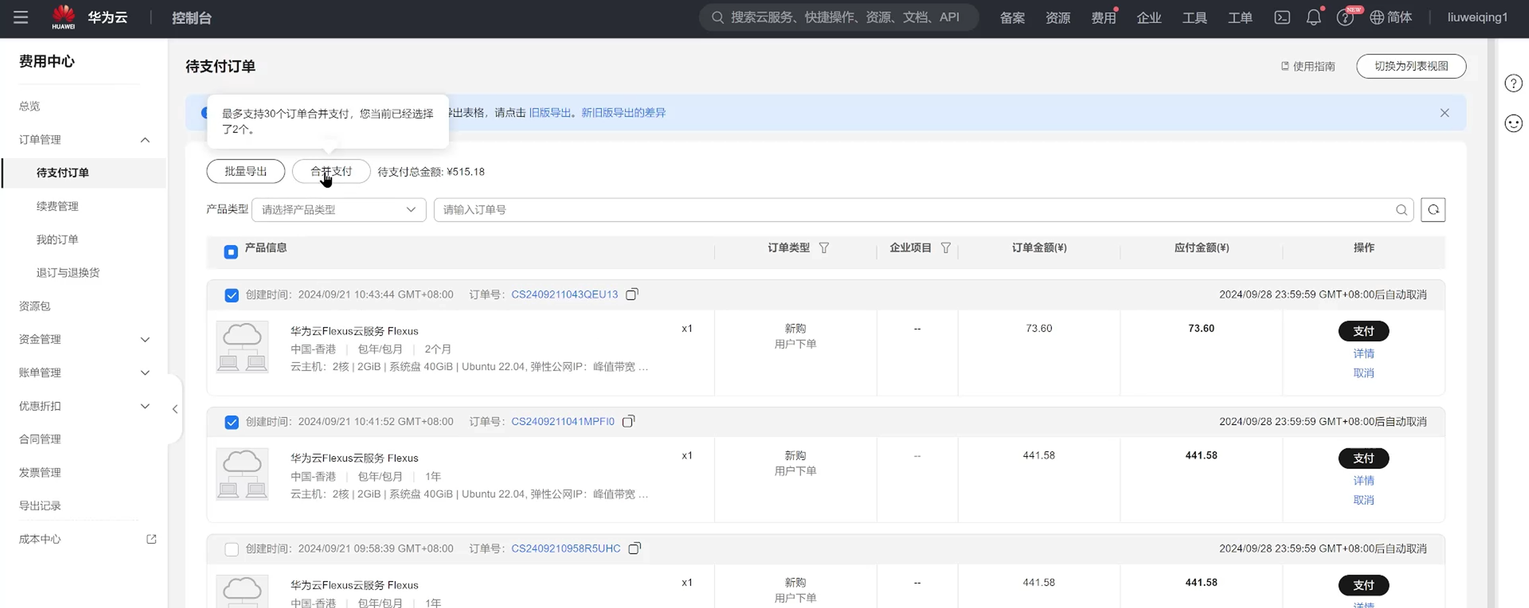Open the hamburger menu icon
The height and width of the screenshot is (608, 1529).
tap(21, 17)
